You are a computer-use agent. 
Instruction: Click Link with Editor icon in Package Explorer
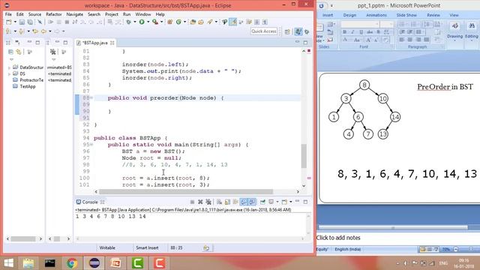click(19, 52)
